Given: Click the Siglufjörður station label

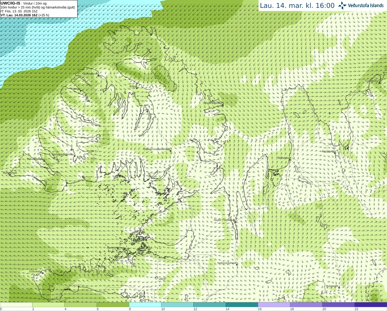Looking at the screenshot, I should (372, 81).
